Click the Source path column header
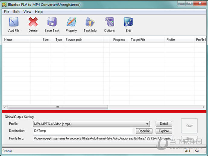 [x=84, y=40]
